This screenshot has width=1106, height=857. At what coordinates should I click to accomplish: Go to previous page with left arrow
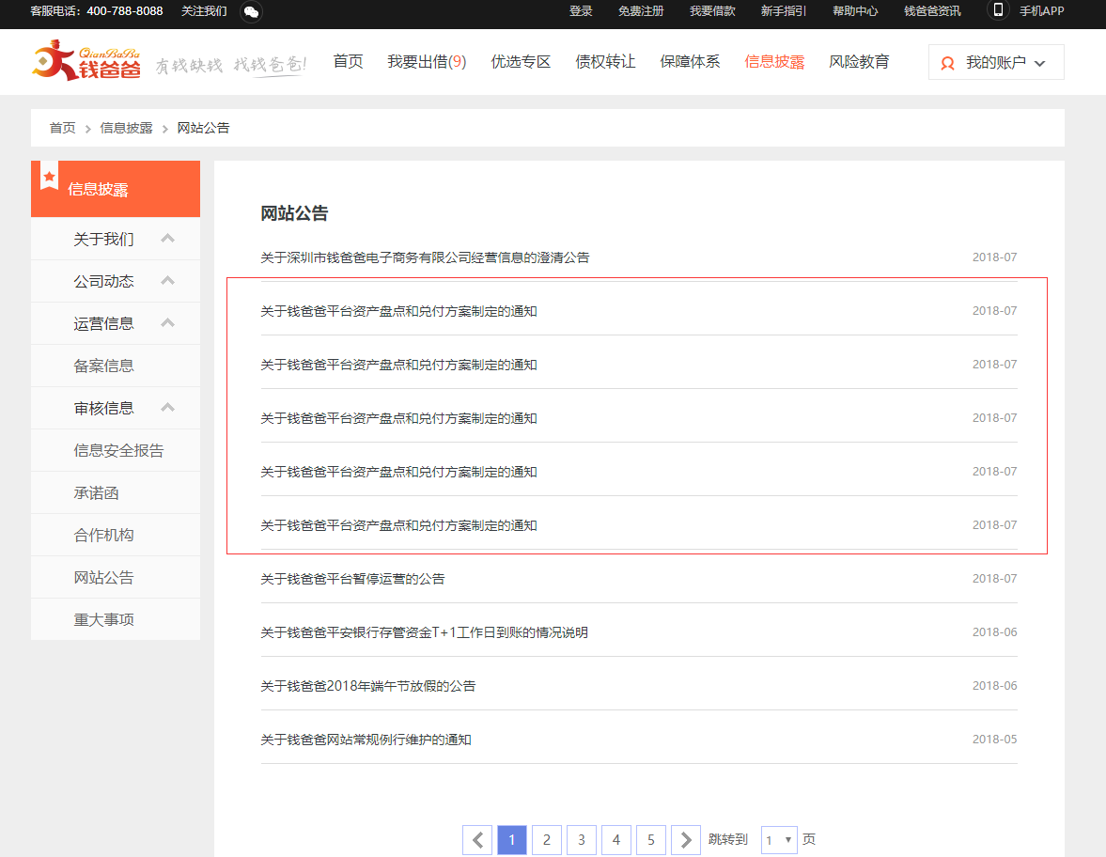[477, 839]
